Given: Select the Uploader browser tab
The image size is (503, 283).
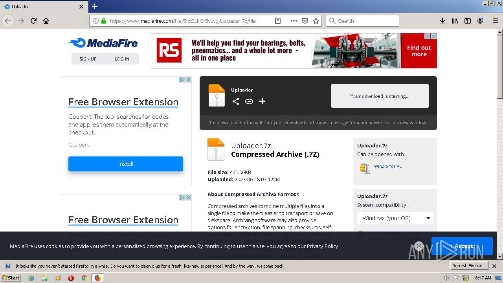Looking at the screenshot, I should pos(43,7).
